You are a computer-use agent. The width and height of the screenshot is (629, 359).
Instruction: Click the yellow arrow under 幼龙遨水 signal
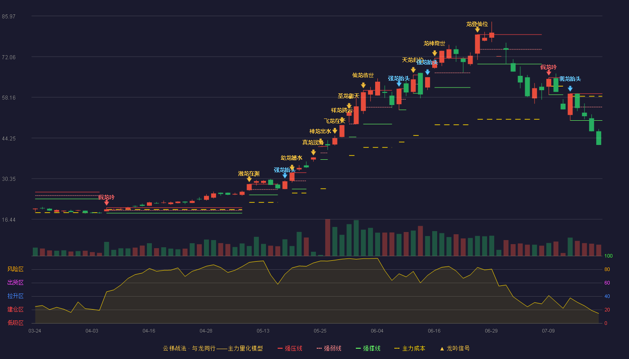click(x=292, y=168)
